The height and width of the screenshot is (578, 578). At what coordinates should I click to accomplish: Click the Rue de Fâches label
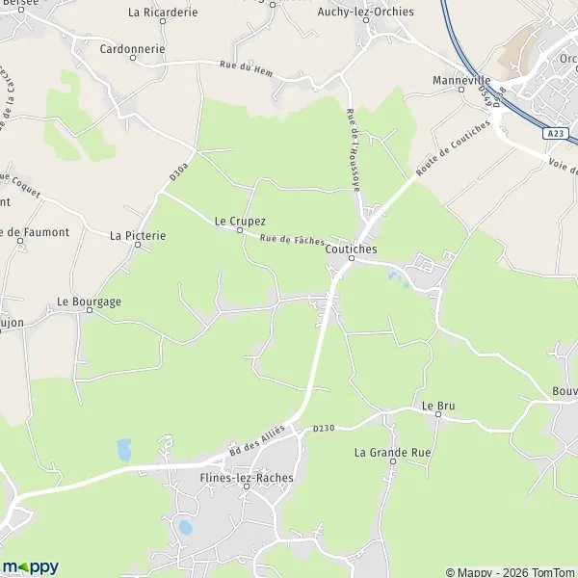pos(292,240)
